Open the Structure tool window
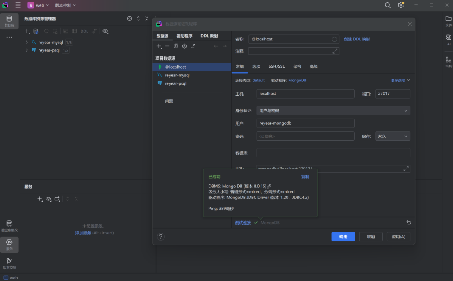The image size is (453, 281). pos(448,62)
